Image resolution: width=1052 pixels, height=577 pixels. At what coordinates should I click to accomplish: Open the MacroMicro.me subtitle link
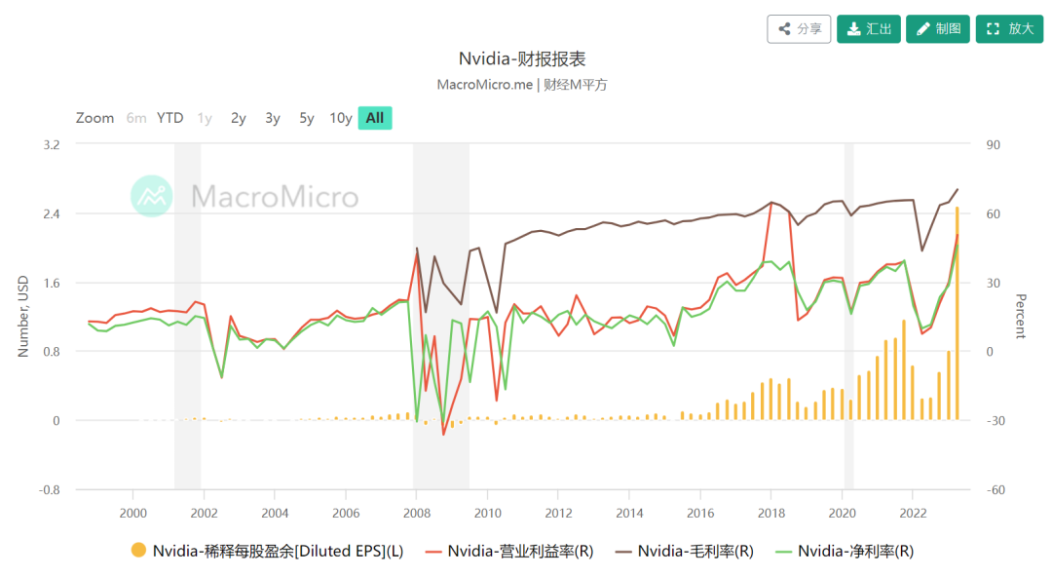pos(485,85)
